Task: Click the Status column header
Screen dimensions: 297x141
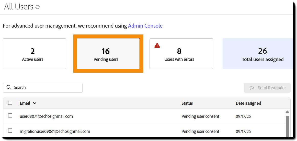Action: click(187, 103)
